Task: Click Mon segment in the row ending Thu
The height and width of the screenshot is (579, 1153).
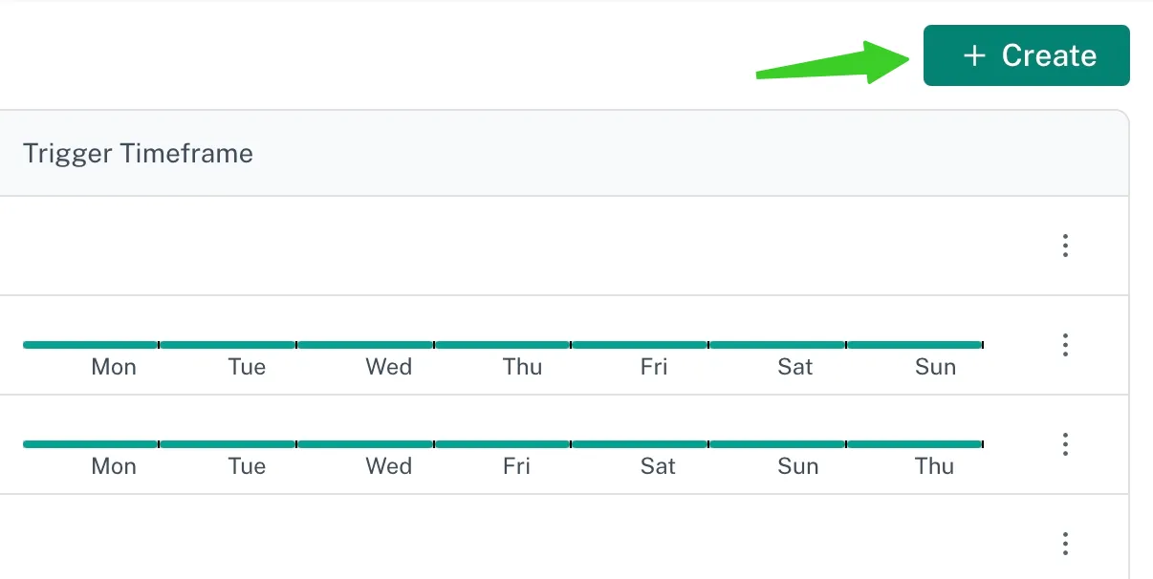Action: coord(91,444)
